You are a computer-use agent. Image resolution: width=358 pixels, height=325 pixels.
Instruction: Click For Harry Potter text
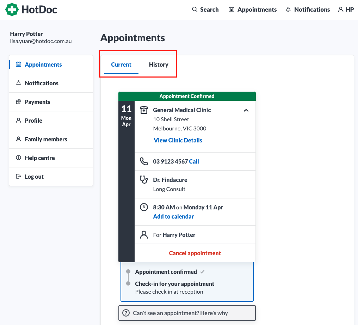pyautogui.click(x=174, y=235)
